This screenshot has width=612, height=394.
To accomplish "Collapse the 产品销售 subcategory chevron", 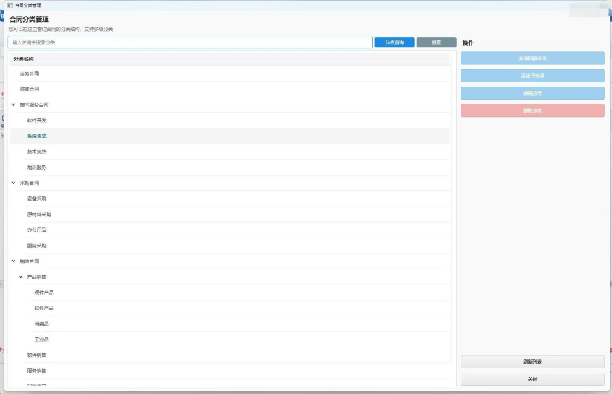I will 21,277.
